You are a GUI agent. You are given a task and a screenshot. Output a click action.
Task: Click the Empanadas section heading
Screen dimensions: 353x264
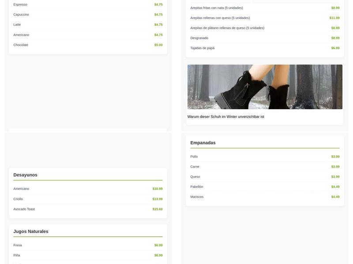point(203,143)
